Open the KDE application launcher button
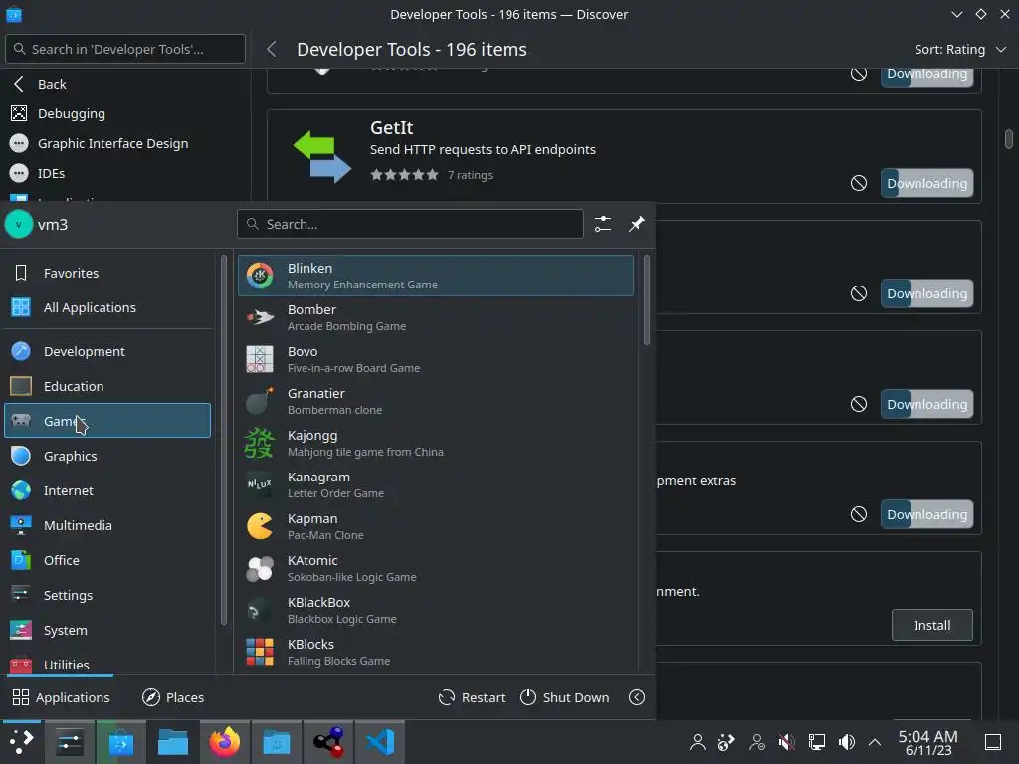This screenshot has width=1019, height=764. [x=22, y=742]
